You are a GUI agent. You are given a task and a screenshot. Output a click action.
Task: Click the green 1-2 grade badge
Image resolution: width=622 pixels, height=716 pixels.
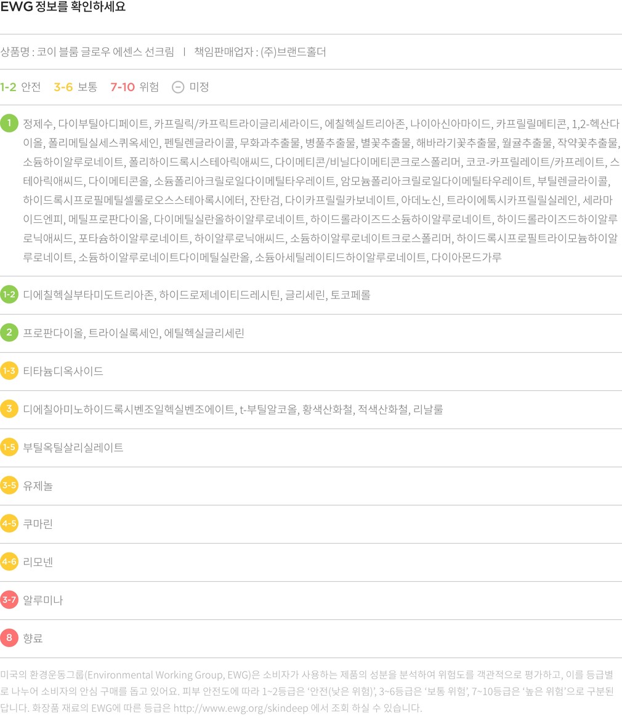pos(9,295)
